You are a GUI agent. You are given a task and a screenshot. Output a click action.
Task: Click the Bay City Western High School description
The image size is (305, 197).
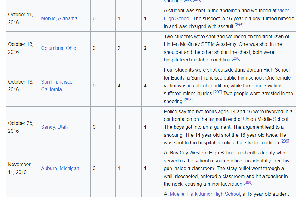227,169
